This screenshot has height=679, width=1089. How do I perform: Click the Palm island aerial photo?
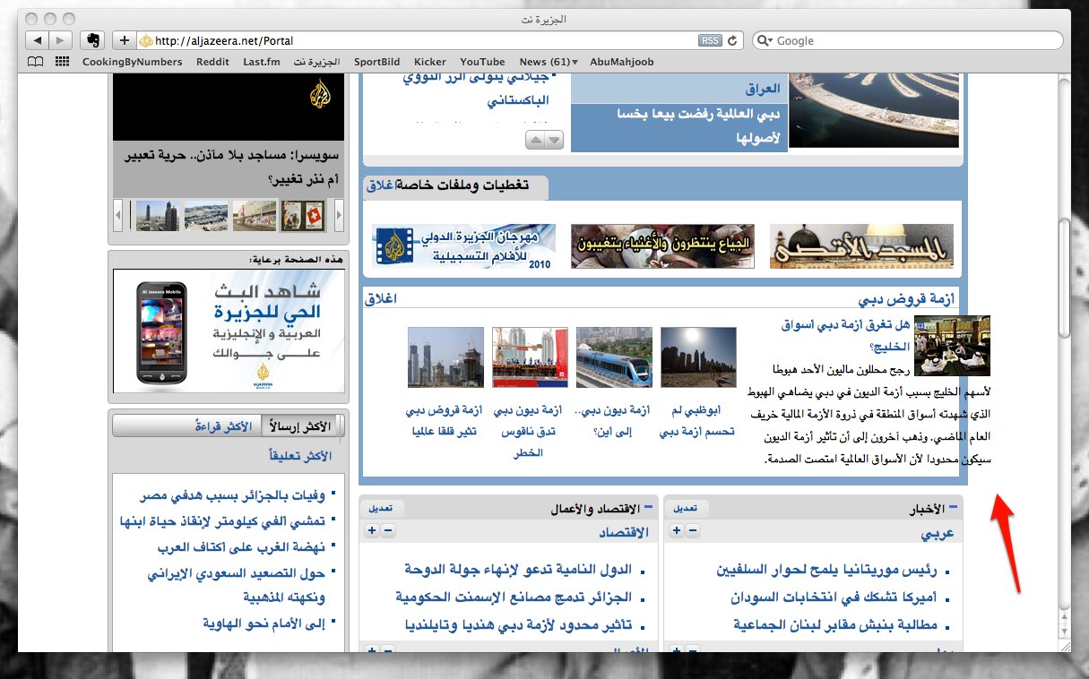click(874, 112)
